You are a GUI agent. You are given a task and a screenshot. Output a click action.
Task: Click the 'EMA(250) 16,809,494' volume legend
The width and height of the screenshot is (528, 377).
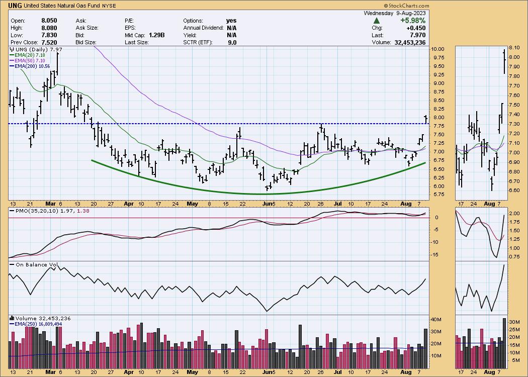pos(38,324)
